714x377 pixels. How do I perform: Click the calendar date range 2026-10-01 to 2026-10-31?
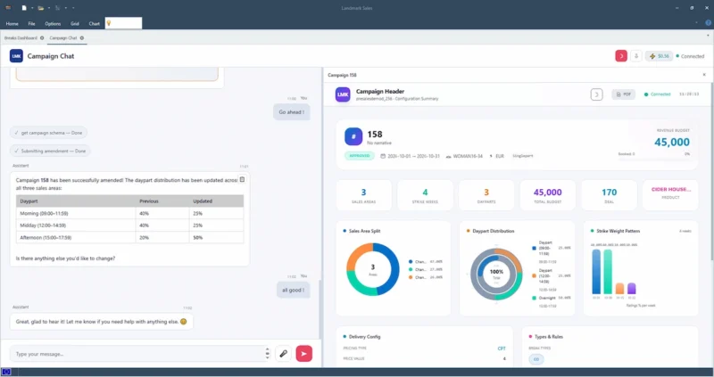(x=410, y=156)
